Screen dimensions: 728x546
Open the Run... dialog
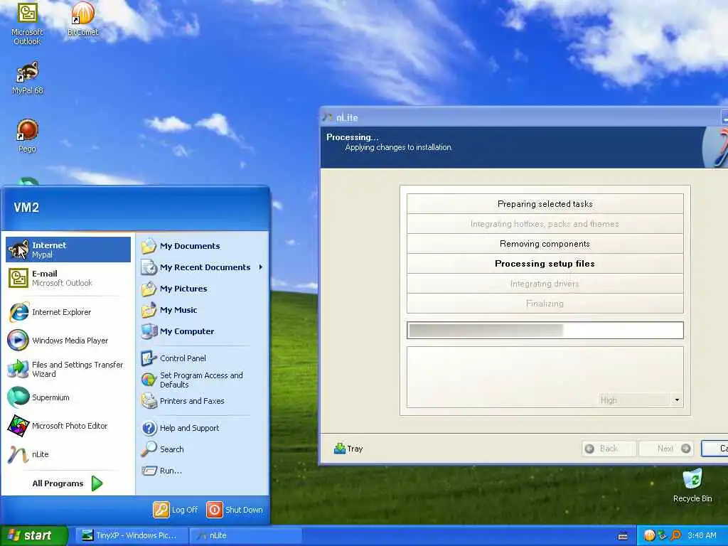coord(202,471)
